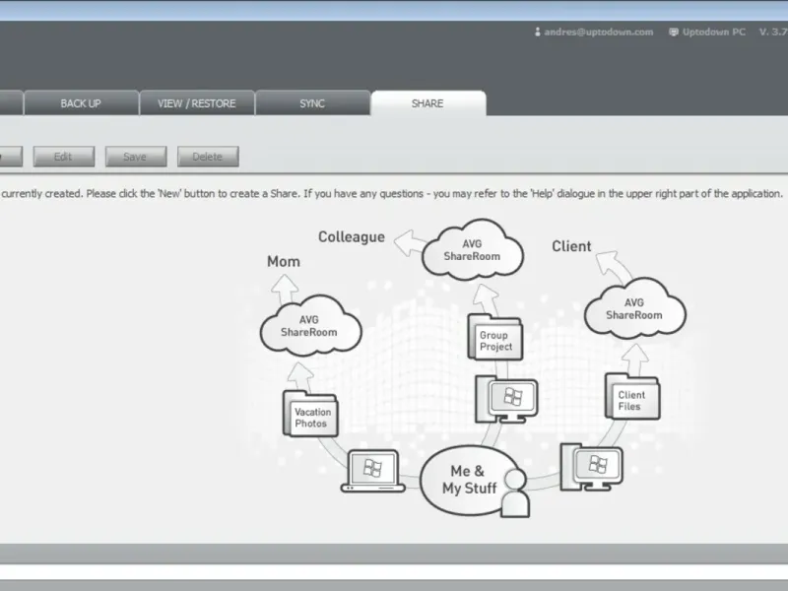
Task: Click the Vacation Photos folder icon
Action: coord(310,414)
